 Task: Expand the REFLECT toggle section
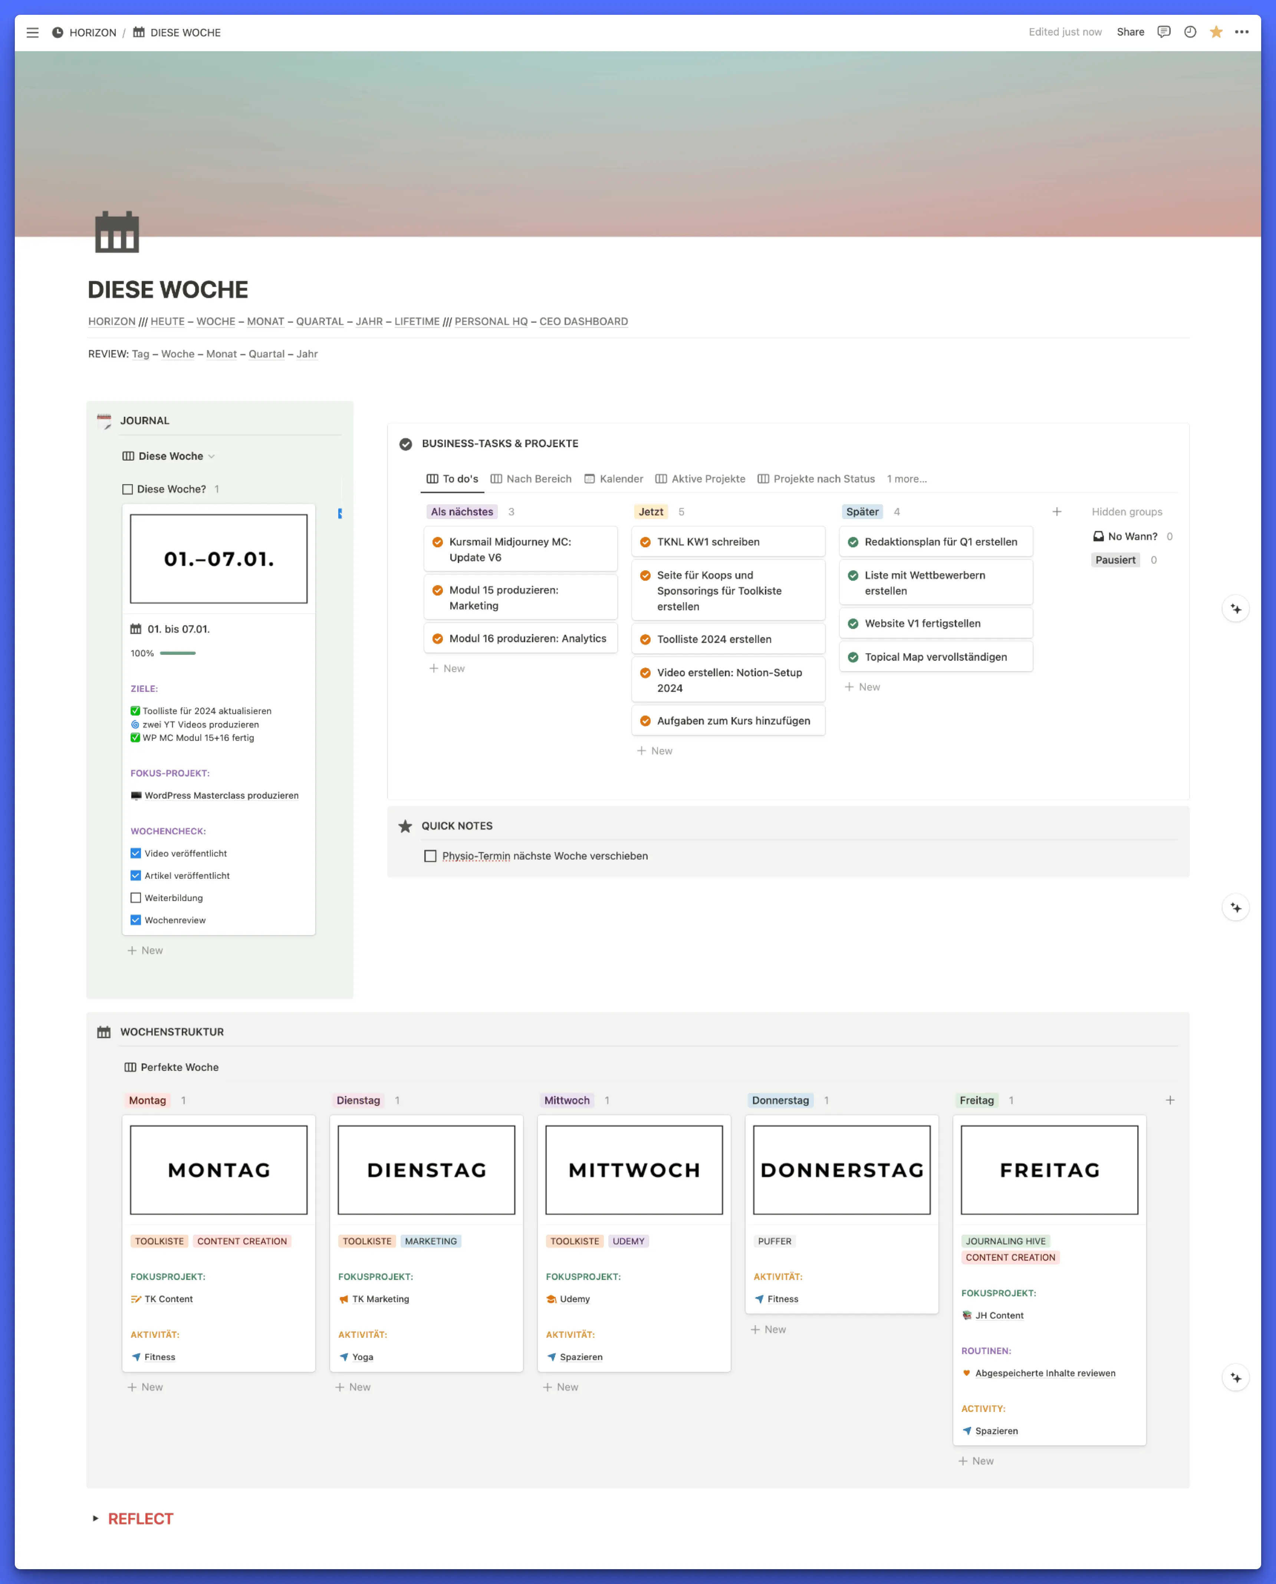tap(96, 1518)
